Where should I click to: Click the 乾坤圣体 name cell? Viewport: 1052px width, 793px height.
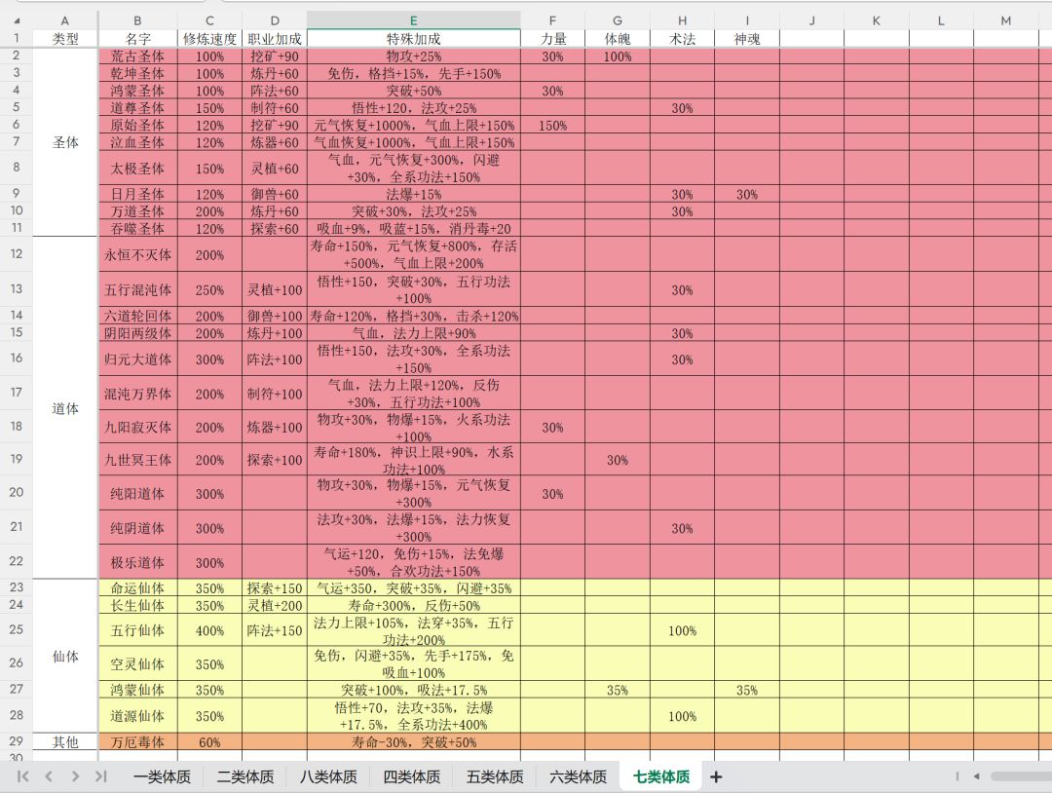[137, 74]
